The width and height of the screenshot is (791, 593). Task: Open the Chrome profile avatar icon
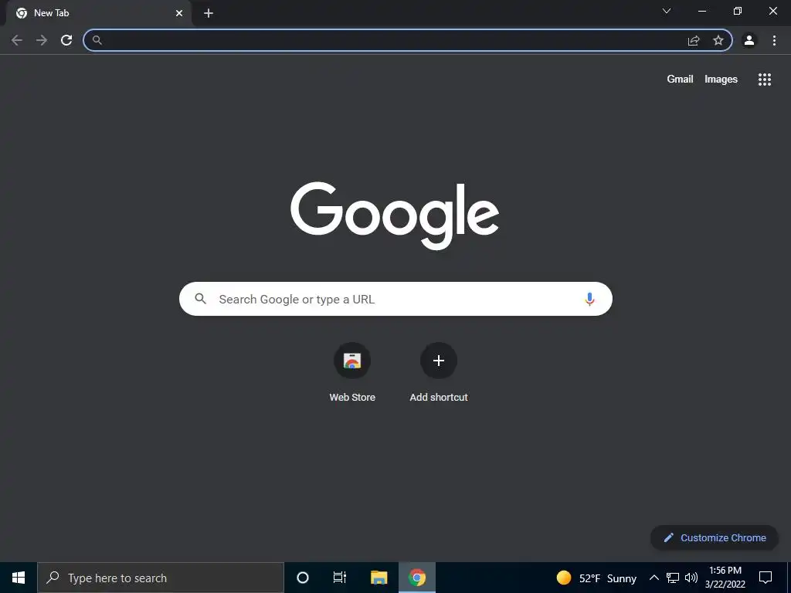(749, 40)
